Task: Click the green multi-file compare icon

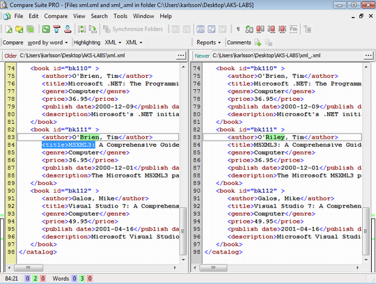Action: click(30, 29)
